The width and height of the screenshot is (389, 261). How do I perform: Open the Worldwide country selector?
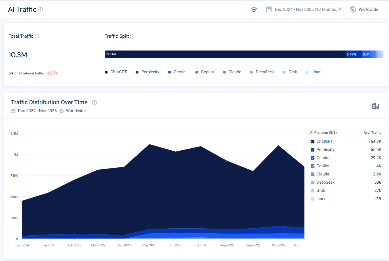click(x=368, y=9)
